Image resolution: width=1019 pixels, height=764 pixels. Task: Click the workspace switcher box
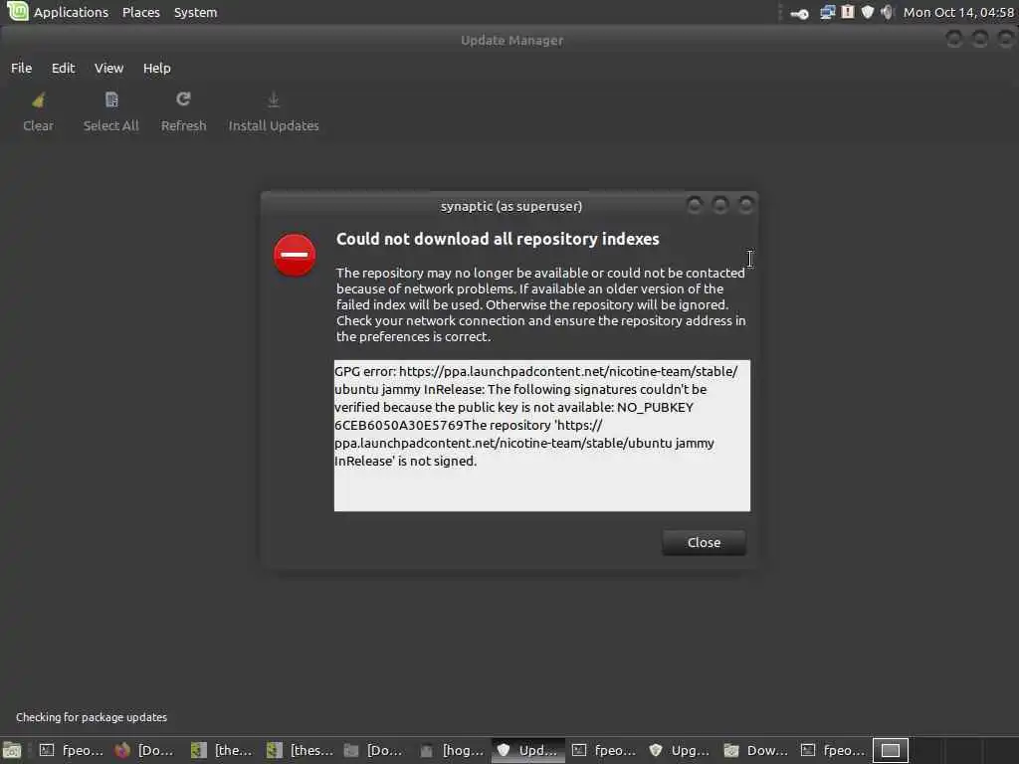[891, 750]
